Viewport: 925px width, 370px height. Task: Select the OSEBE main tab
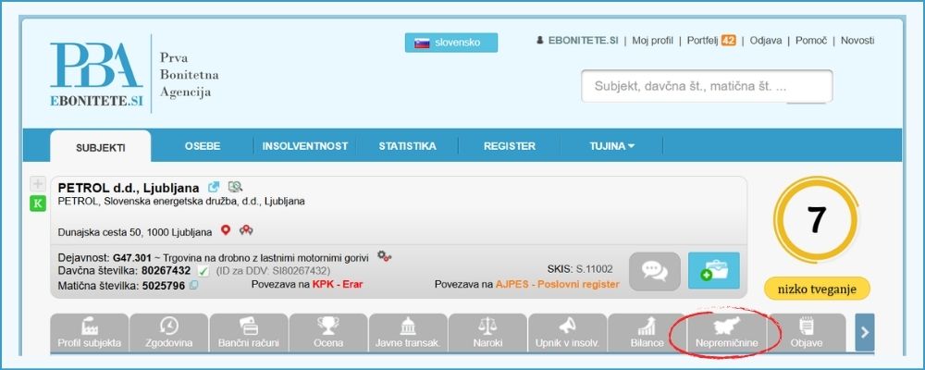point(203,146)
